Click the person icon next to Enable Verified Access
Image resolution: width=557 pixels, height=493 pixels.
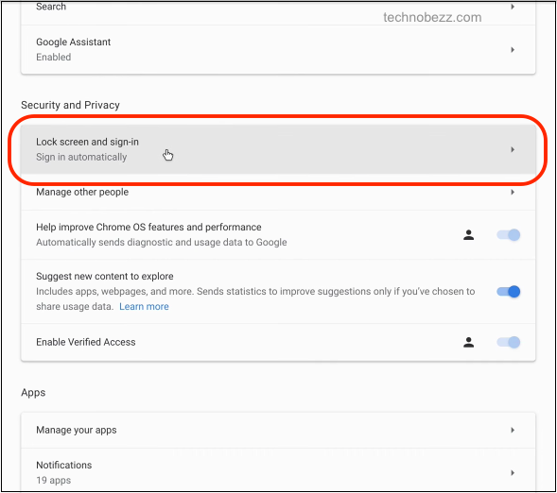[468, 342]
